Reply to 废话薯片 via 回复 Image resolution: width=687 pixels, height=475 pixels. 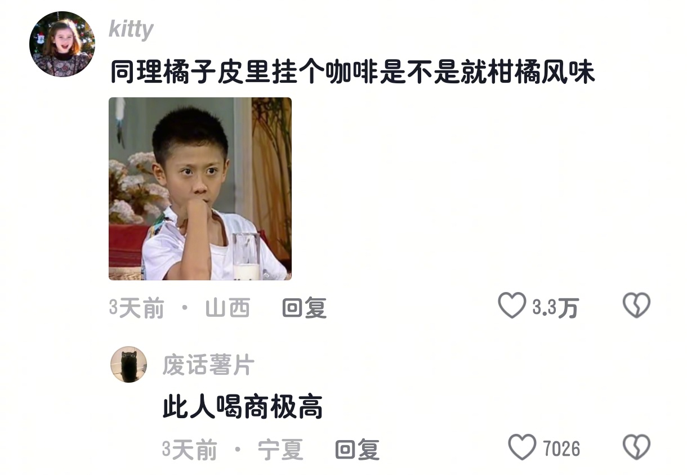pyautogui.click(x=357, y=450)
